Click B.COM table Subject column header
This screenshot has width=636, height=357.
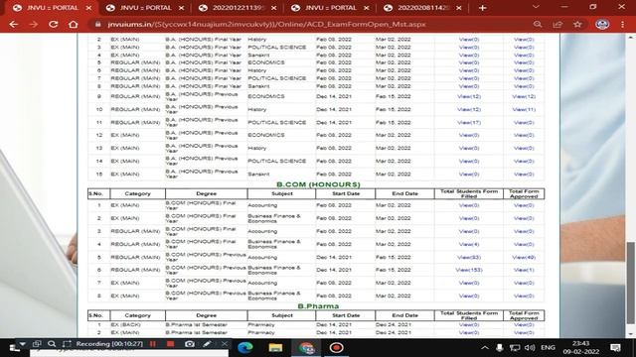pyautogui.click(x=282, y=193)
